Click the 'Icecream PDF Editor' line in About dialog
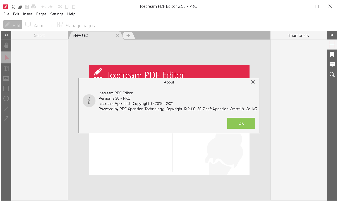This screenshot has height=202, width=338. (x=116, y=93)
